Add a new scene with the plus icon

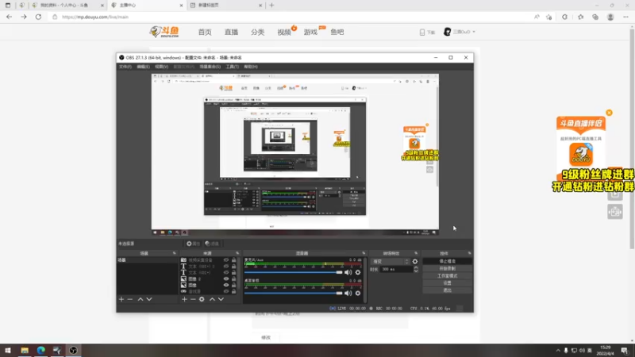[x=121, y=299]
